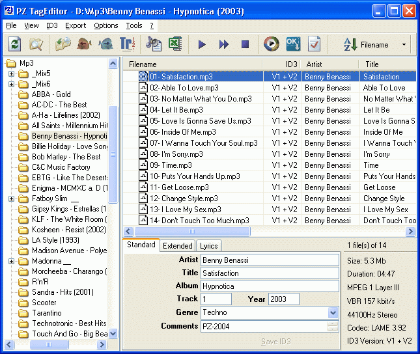
Task: Sort by the Artist column header
Action: click(329, 64)
